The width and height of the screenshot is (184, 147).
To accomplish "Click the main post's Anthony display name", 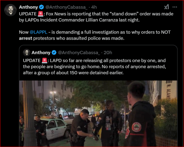I will [x=28, y=7].
